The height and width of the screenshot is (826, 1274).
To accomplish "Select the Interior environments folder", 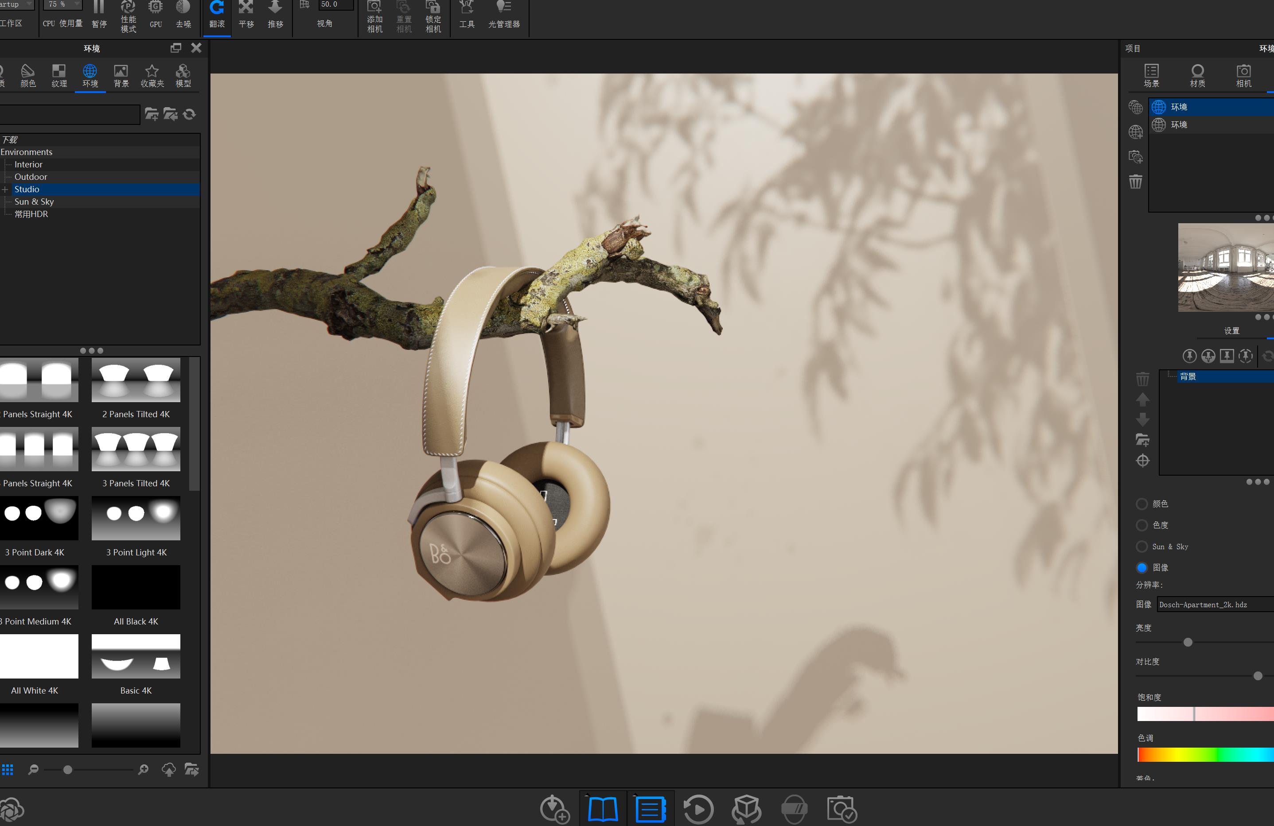I will point(28,164).
